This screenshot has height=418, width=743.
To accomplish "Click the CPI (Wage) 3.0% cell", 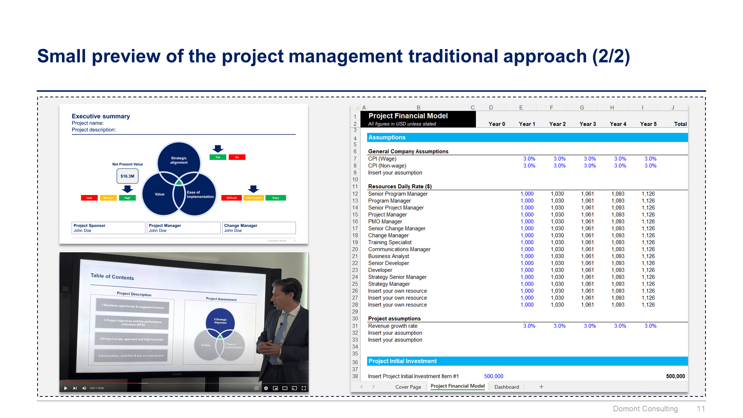I will tap(529, 158).
